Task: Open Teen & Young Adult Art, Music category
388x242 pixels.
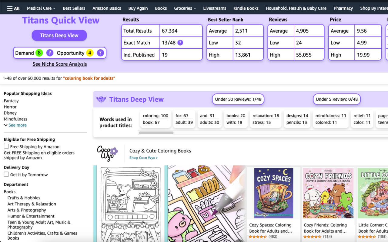Action: click(x=39, y=224)
